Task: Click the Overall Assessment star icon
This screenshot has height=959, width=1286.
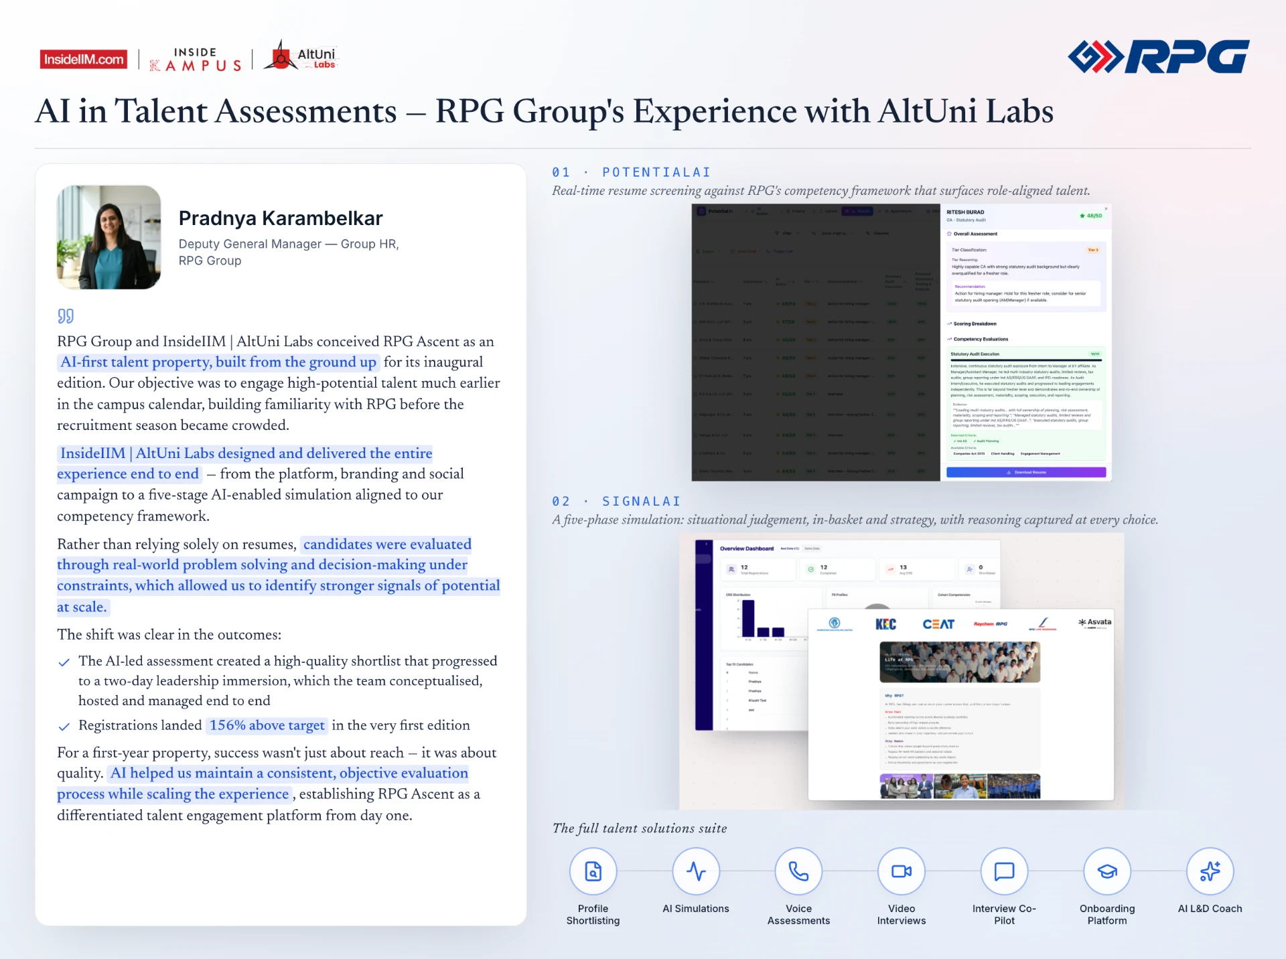Action: point(949,234)
